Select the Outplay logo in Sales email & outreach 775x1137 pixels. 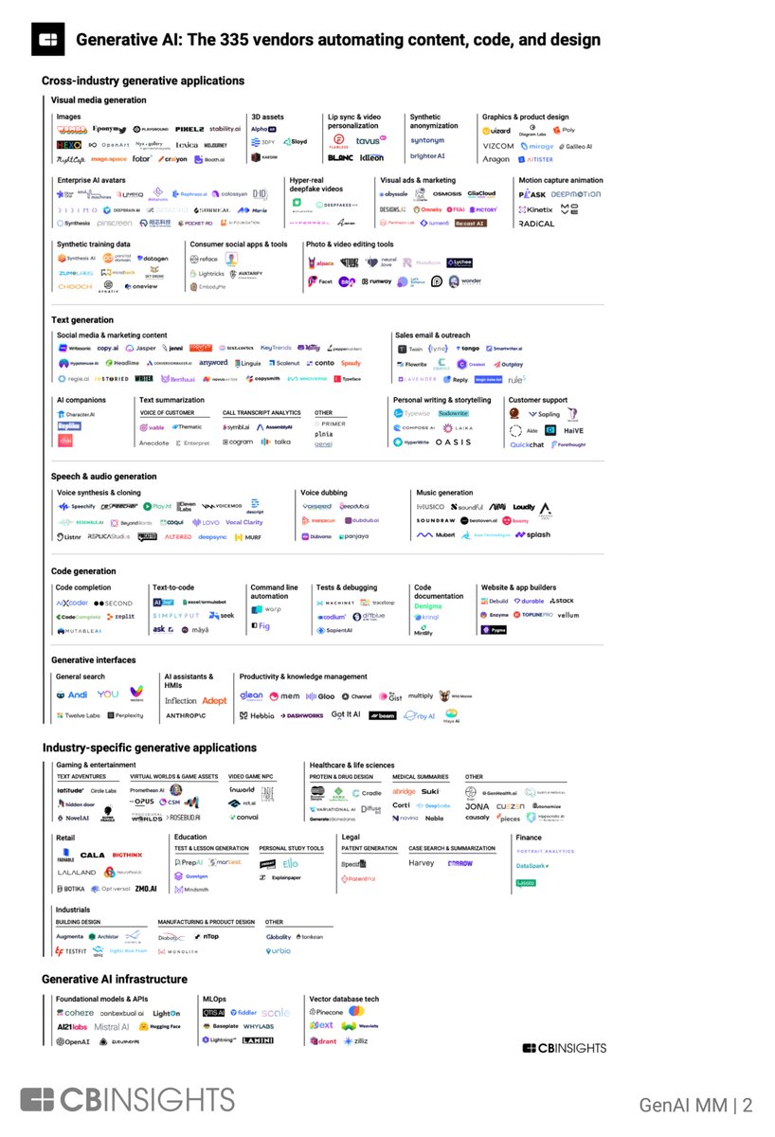point(508,364)
